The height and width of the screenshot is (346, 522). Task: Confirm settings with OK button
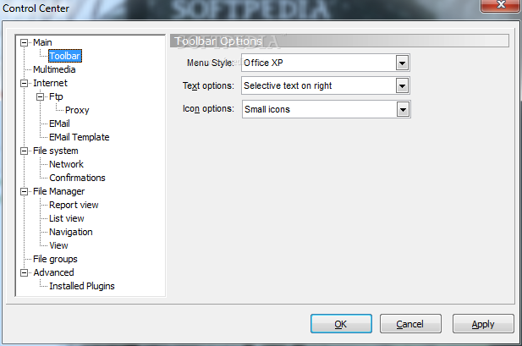(x=341, y=324)
